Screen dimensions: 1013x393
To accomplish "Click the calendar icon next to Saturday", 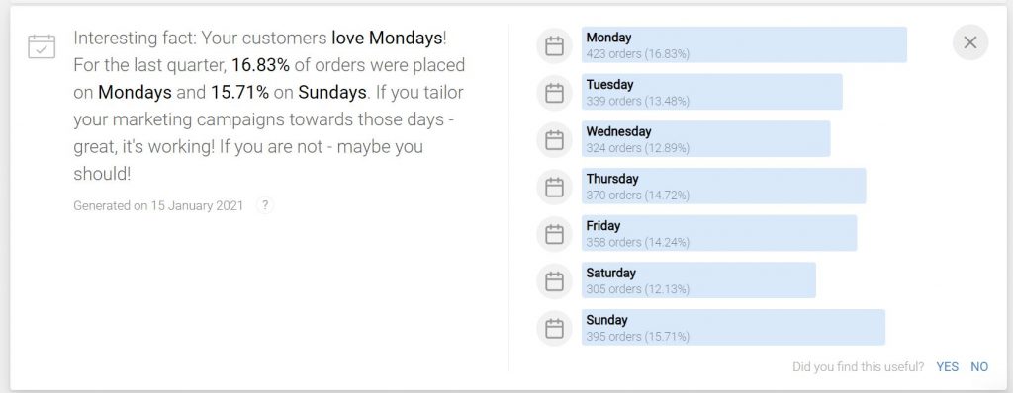I will [554, 281].
